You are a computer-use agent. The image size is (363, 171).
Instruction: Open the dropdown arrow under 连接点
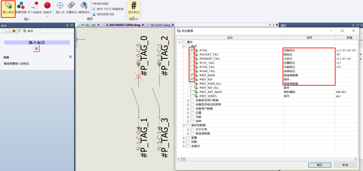47,16
